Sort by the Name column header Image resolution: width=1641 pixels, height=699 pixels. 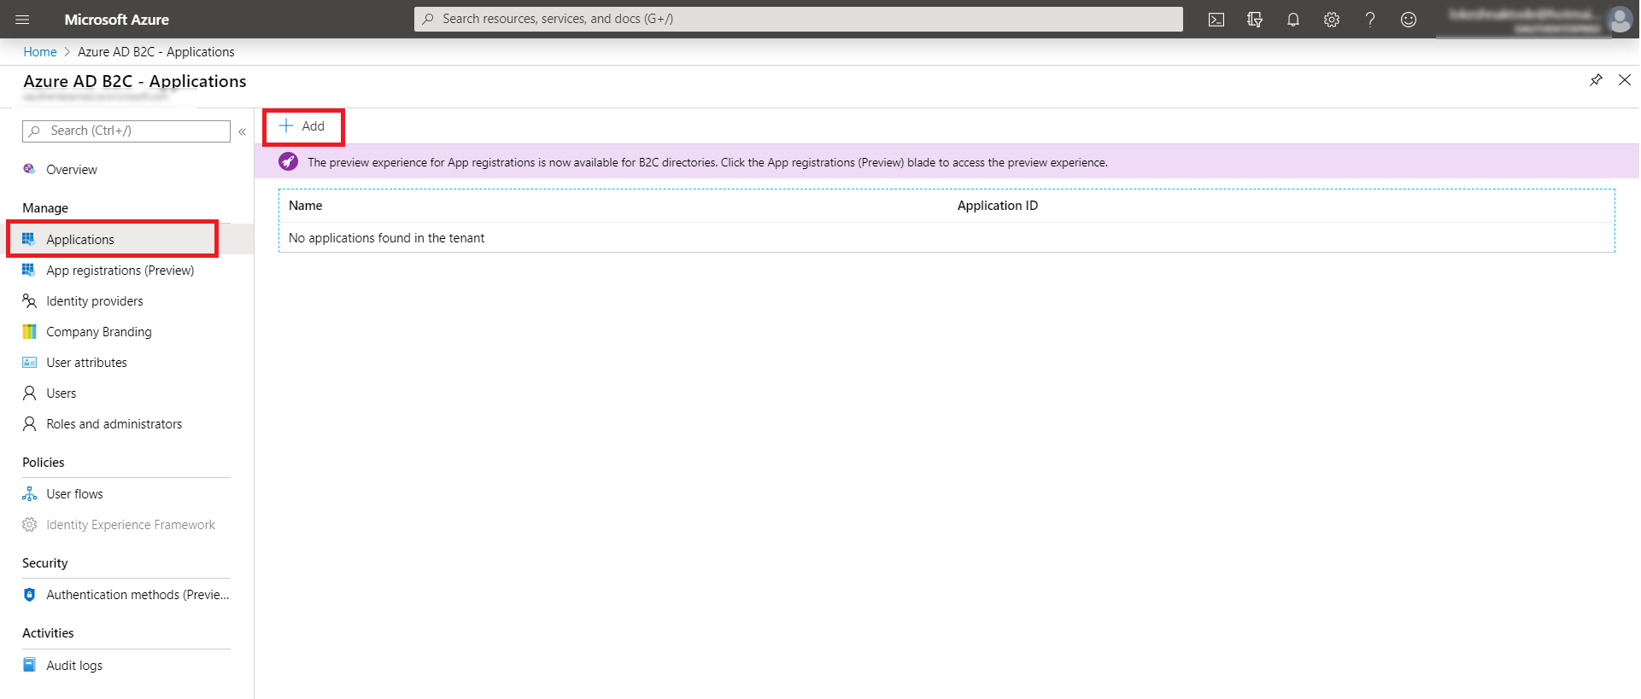[306, 206]
